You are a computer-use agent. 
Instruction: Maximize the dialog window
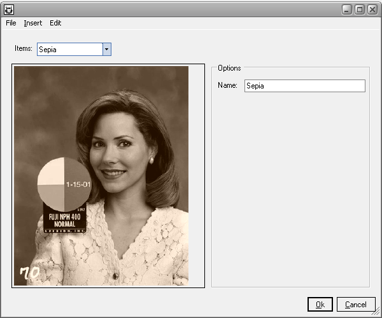click(360, 10)
